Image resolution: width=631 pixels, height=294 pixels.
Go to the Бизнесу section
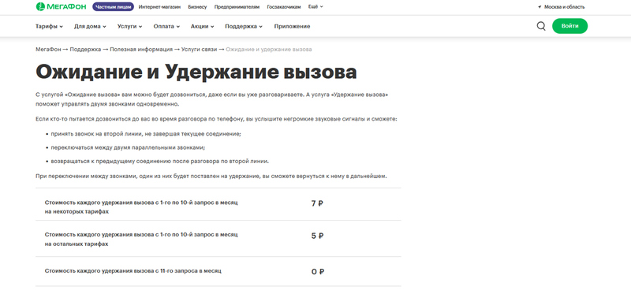coord(197,7)
